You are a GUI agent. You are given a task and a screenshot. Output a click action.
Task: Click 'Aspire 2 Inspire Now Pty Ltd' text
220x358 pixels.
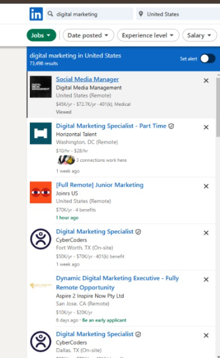coord(90,296)
